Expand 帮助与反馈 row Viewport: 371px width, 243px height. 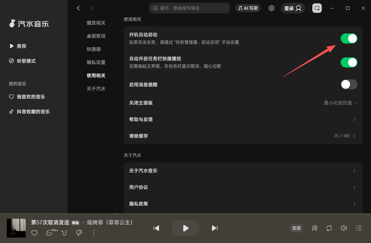point(243,119)
